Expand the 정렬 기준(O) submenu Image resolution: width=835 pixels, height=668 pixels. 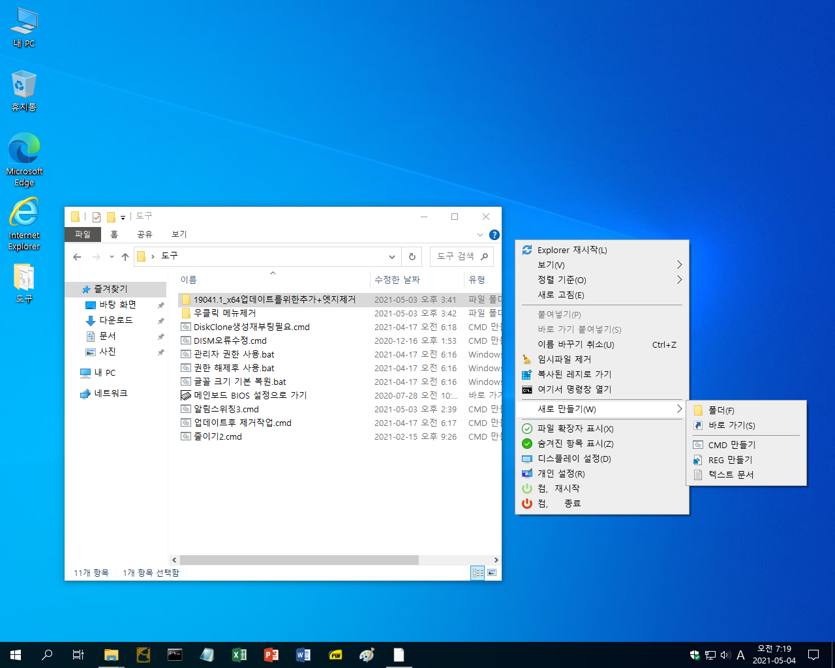tap(601, 280)
